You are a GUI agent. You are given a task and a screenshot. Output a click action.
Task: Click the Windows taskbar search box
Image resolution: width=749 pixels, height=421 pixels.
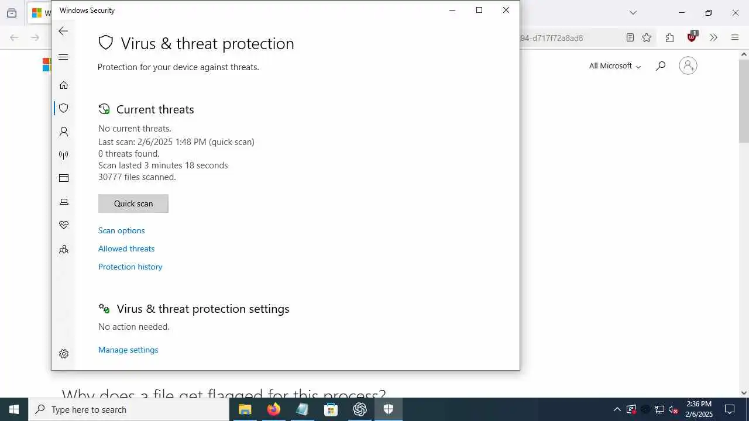pos(129,409)
